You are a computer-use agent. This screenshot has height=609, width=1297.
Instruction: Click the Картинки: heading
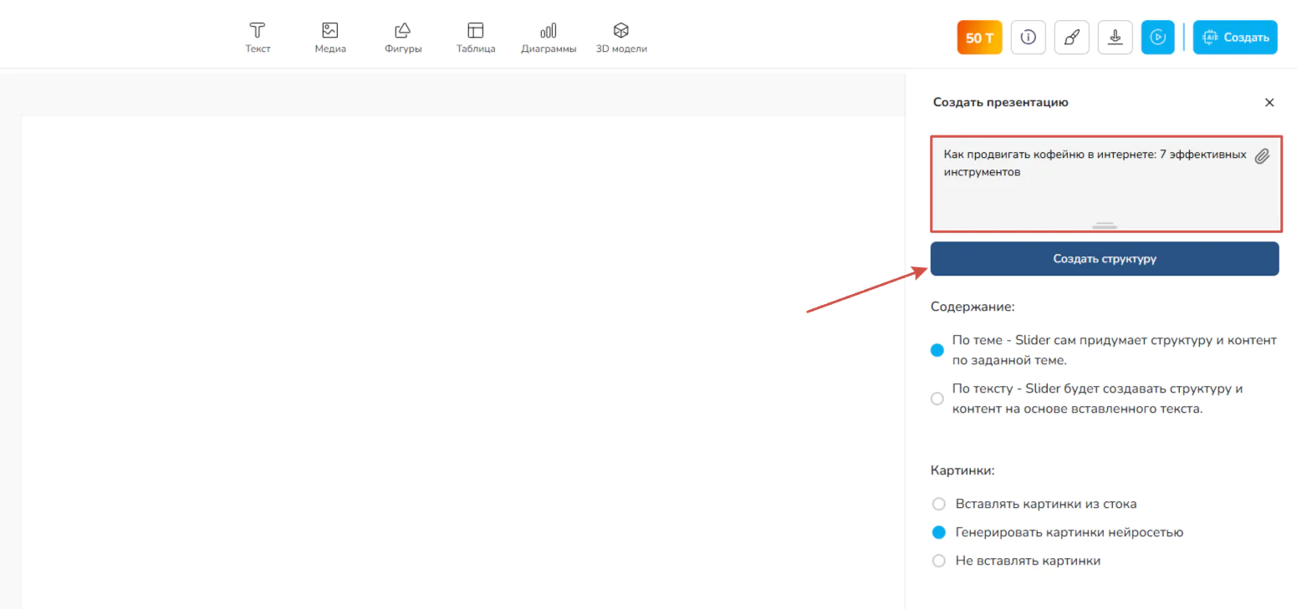click(x=963, y=470)
